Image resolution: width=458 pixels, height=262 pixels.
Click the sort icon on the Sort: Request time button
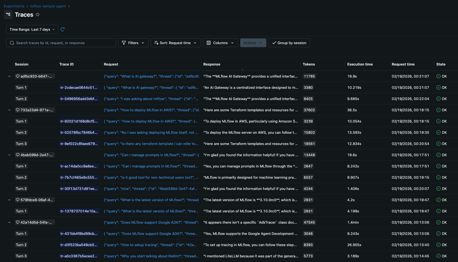(x=157, y=43)
